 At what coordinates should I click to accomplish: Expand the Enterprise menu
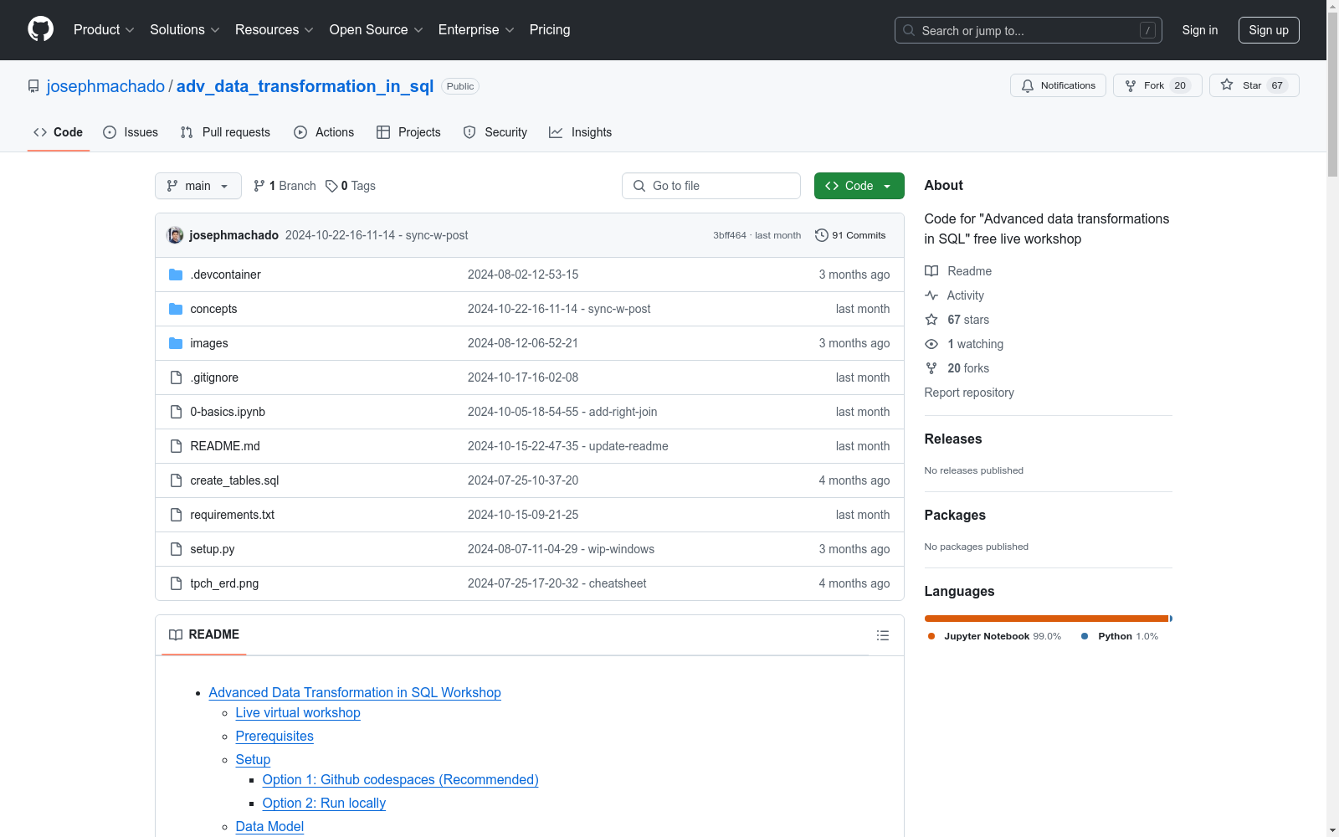(477, 29)
